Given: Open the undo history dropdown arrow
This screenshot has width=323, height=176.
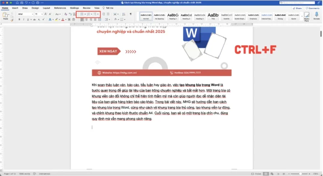Looking at the screenshot, I should [x=29, y=3].
